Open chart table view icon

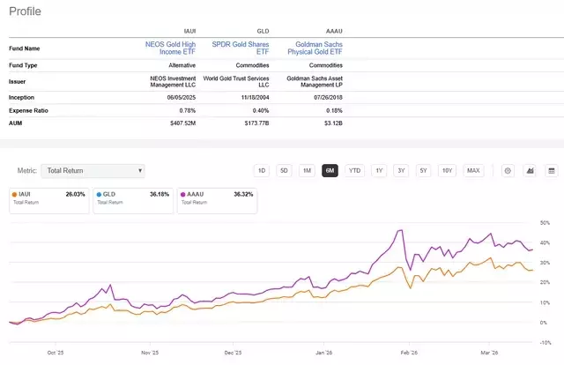point(551,170)
